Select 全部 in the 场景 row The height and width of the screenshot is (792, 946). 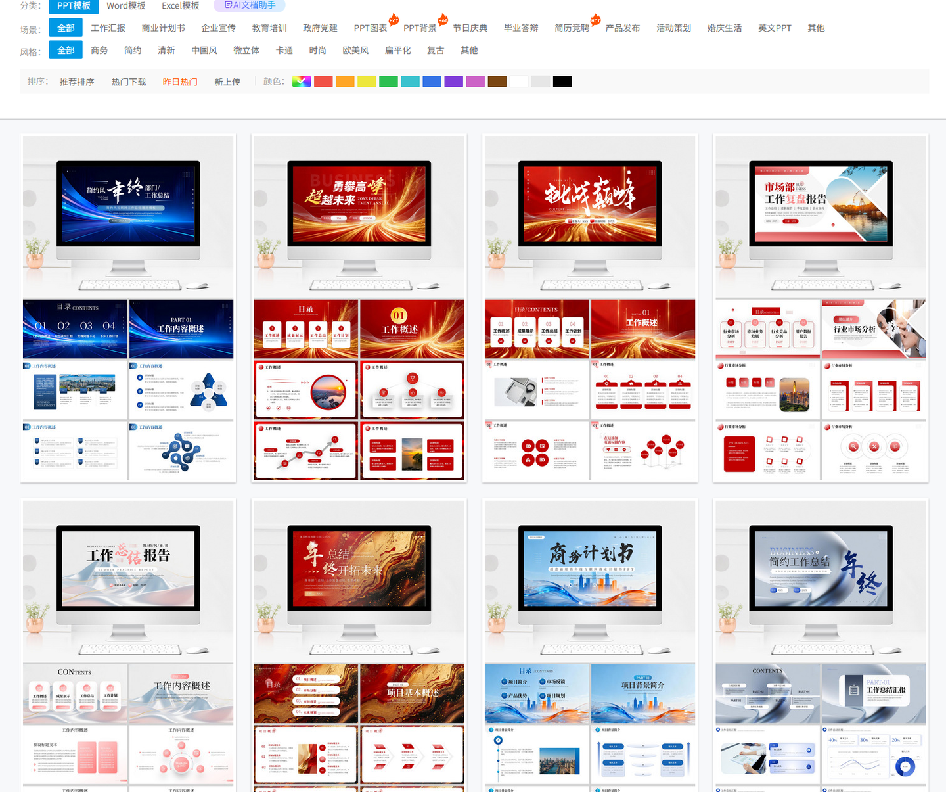tap(66, 28)
